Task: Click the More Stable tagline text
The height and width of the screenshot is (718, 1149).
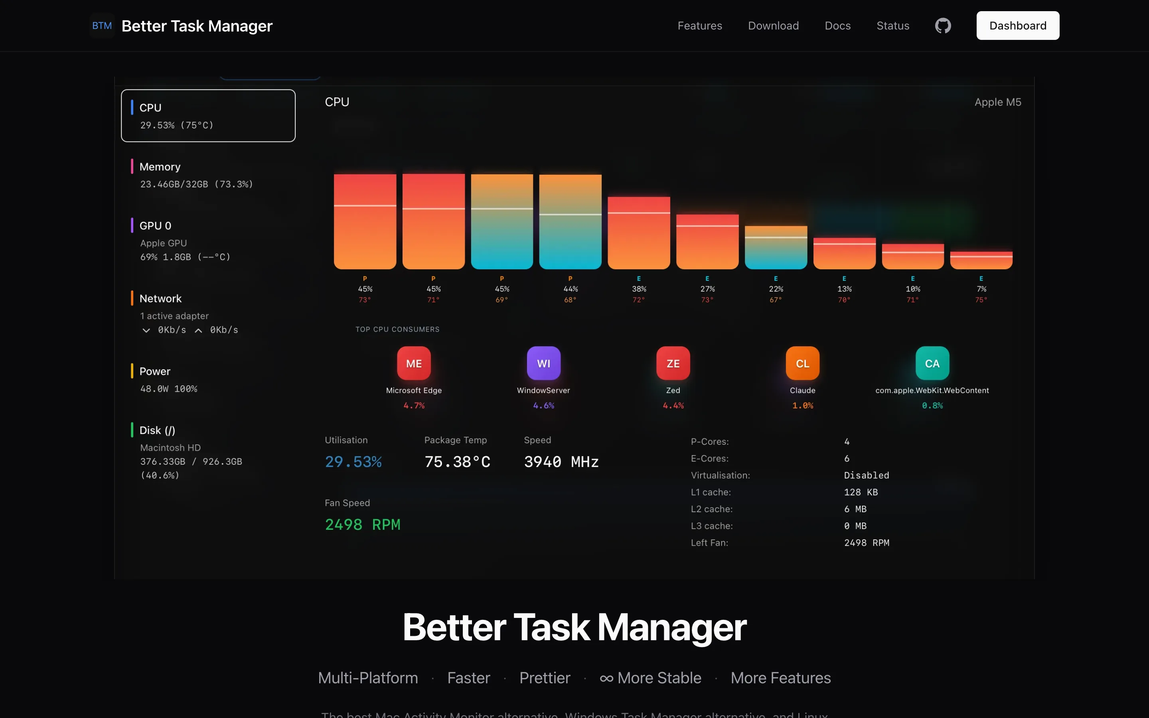Action: pyautogui.click(x=650, y=678)
